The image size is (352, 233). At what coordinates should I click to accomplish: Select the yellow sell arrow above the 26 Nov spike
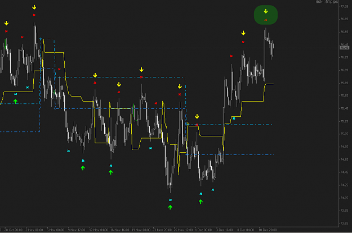(x=180, y=86)
